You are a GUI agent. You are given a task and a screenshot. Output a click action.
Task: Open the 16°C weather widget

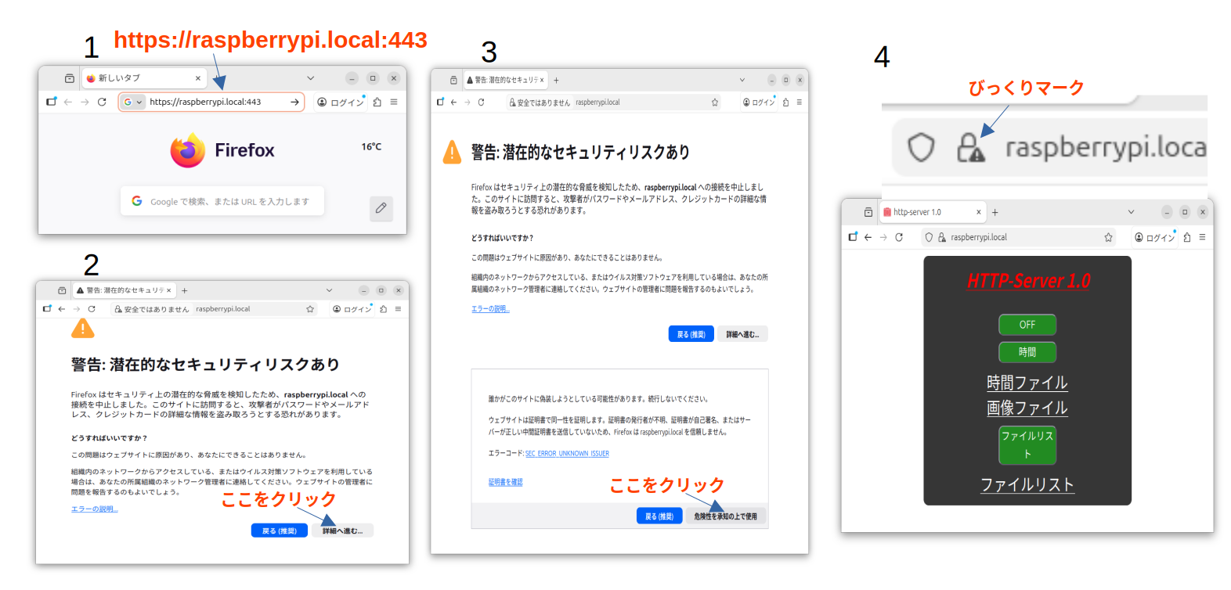tap(371, 146)
